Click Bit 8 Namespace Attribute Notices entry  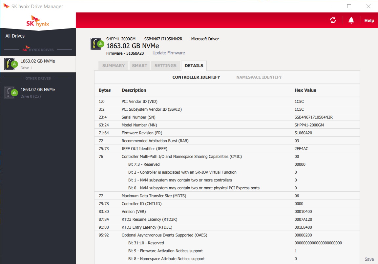coord(166,259)
